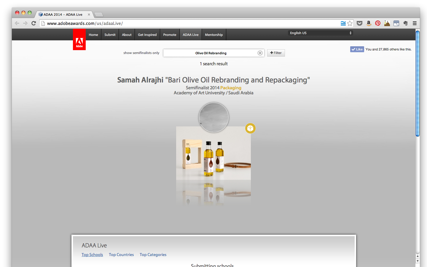
Task: Open the English US language dropdown
Action: coord(321,33)
